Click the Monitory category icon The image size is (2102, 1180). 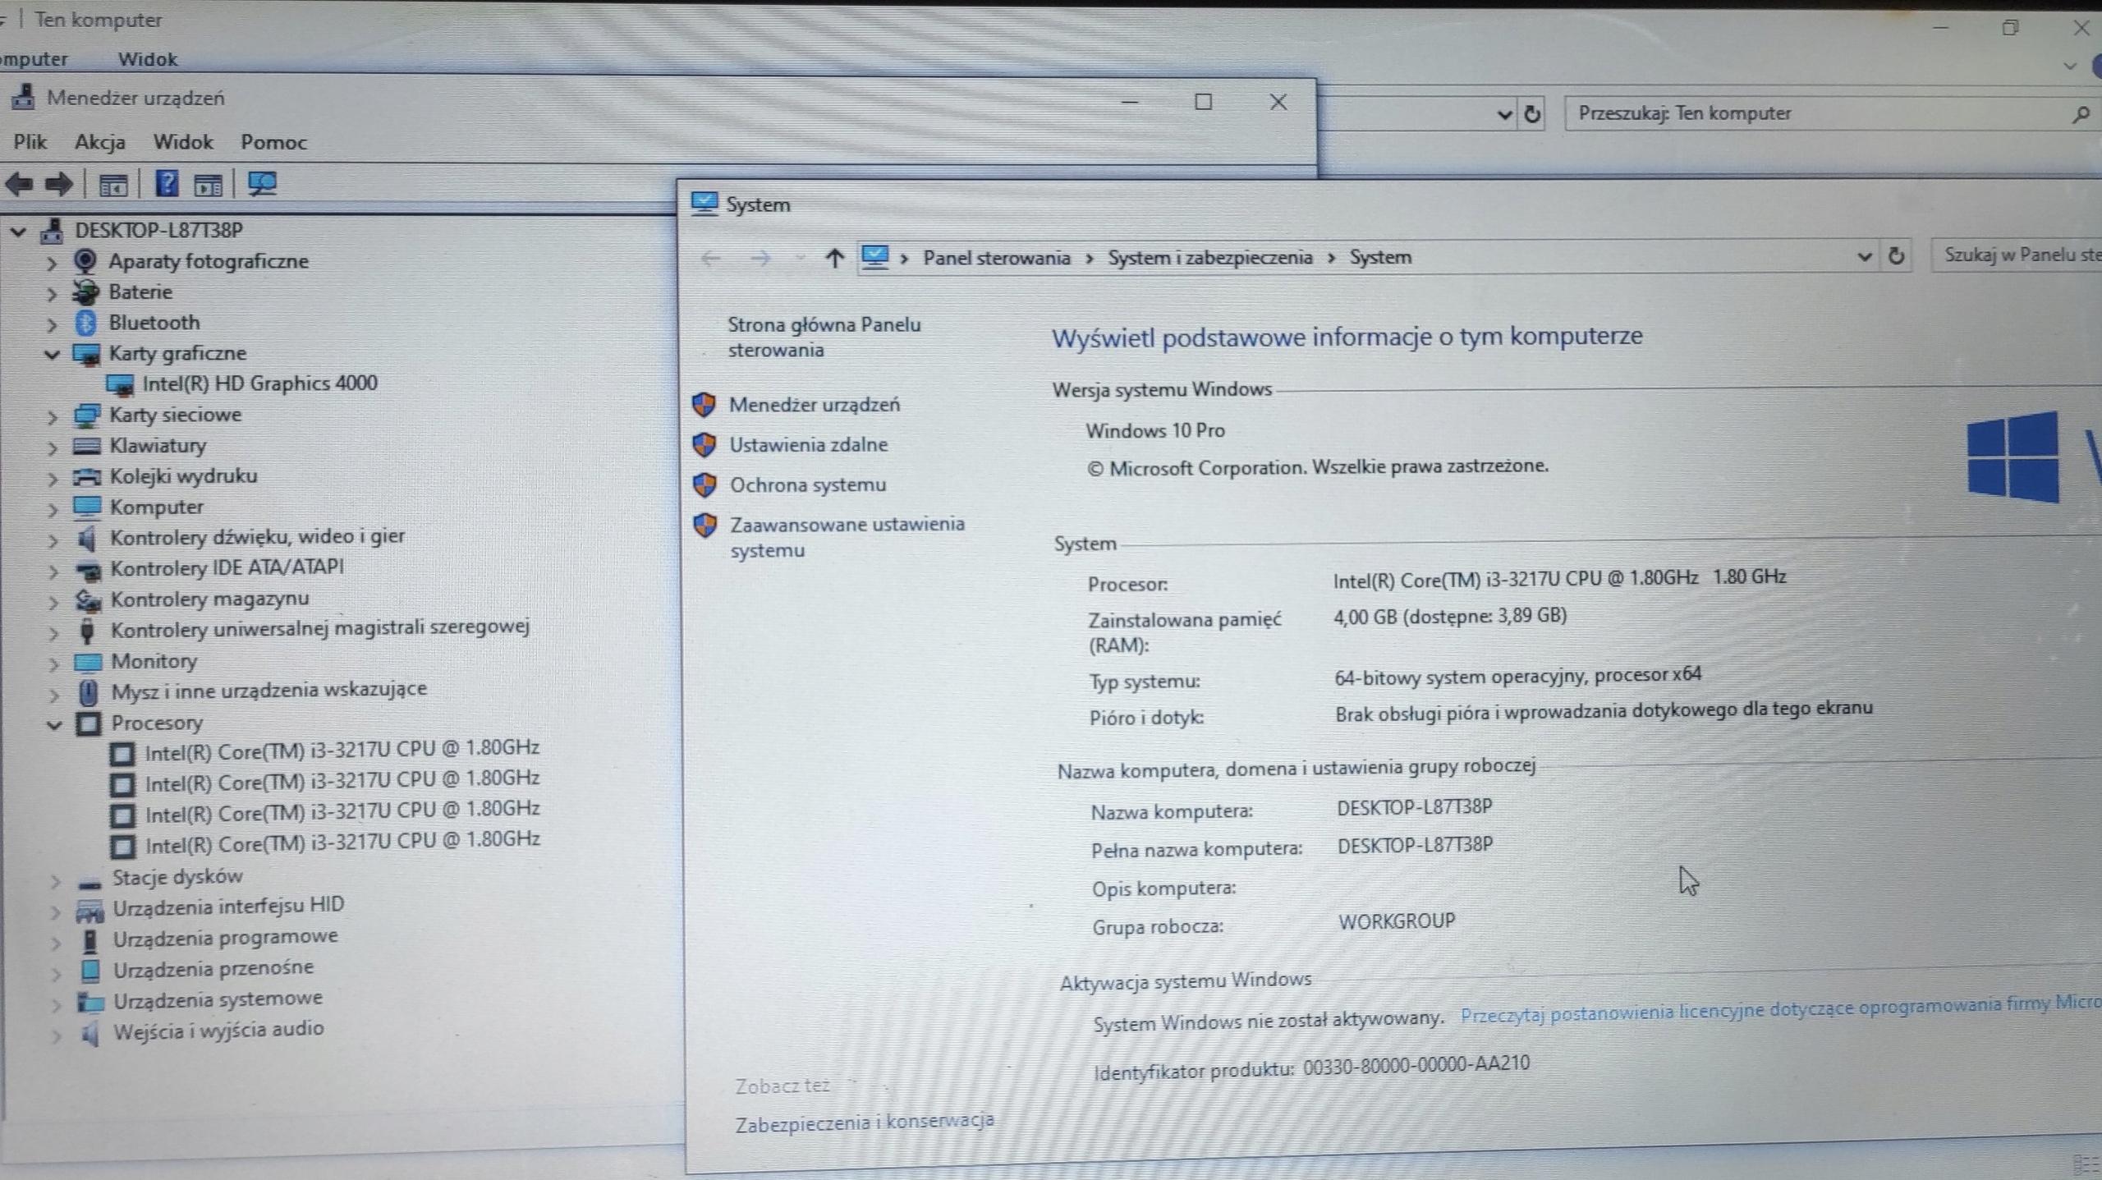(88, 662)
